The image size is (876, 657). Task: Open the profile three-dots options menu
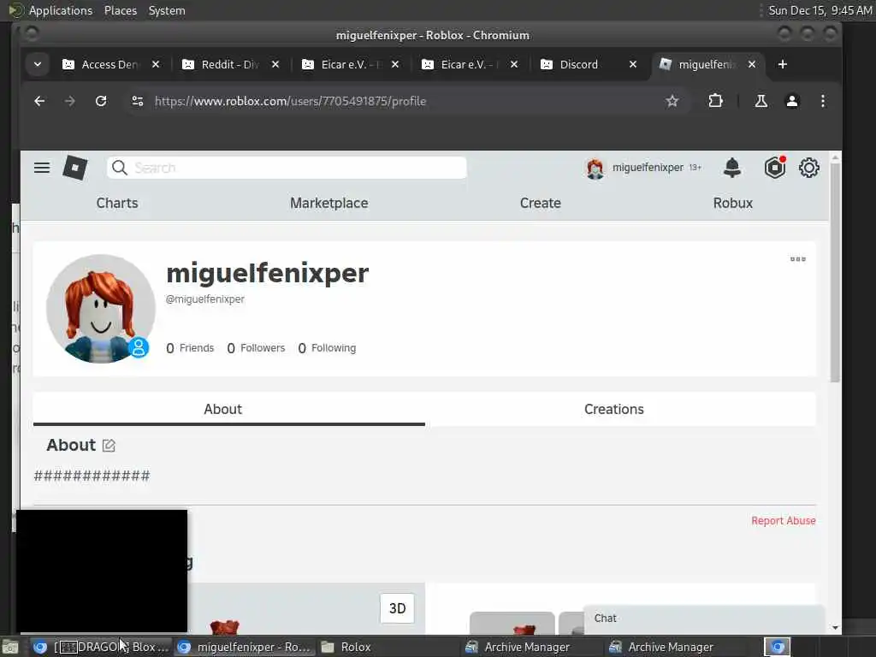(798, 259)
